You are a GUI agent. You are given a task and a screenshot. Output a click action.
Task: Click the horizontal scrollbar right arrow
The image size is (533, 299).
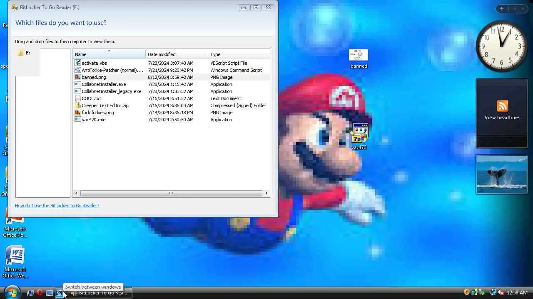pos(266,193)
